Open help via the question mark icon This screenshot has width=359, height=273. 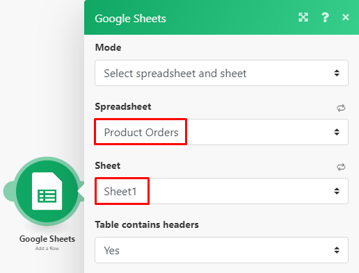pos(325,17)
